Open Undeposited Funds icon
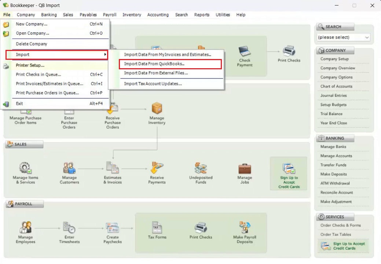The height and width of the screenshot is (264, 381). [201, 168]
